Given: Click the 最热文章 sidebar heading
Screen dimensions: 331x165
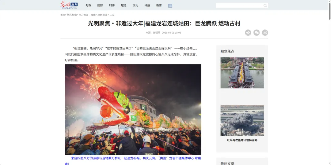Looking at the screenshot, I should tap(227, 163).
